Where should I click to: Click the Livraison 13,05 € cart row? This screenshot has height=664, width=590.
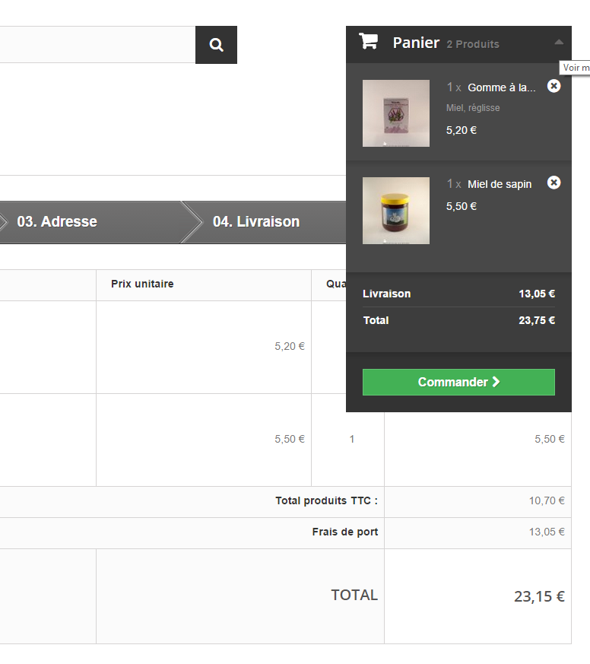pyautogui.click(x=458, y=294)
